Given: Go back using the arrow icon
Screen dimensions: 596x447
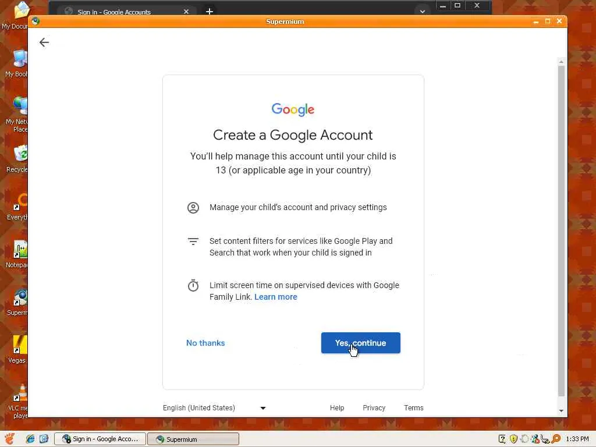Looking at the screenshot, I should [44, 42].
